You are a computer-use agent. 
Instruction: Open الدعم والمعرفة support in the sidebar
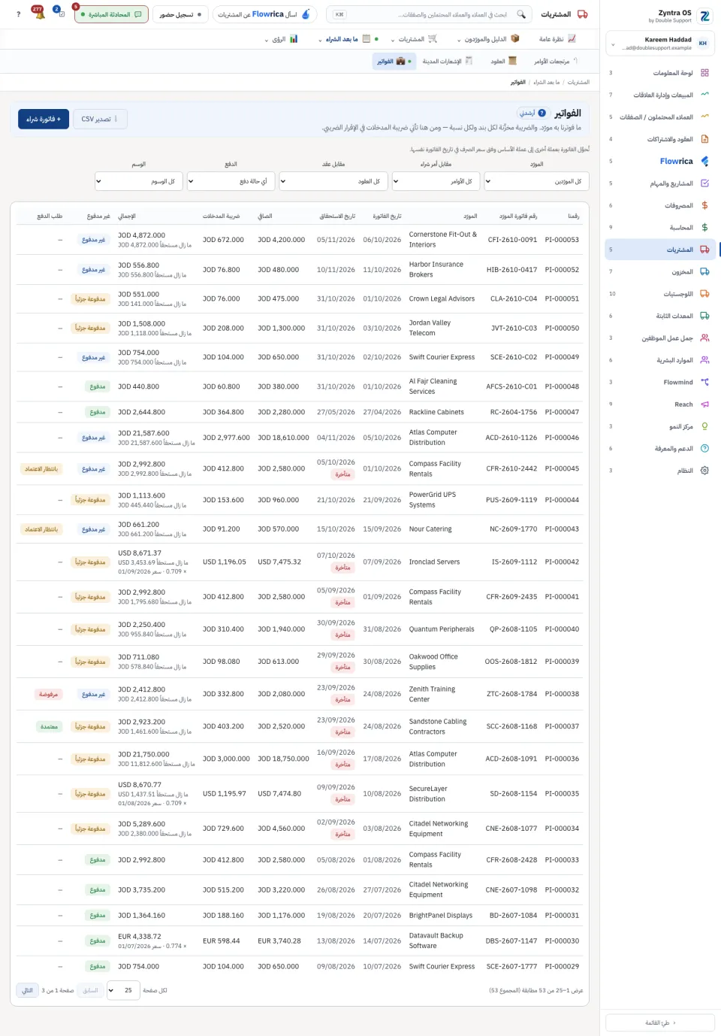coord(660,449)
